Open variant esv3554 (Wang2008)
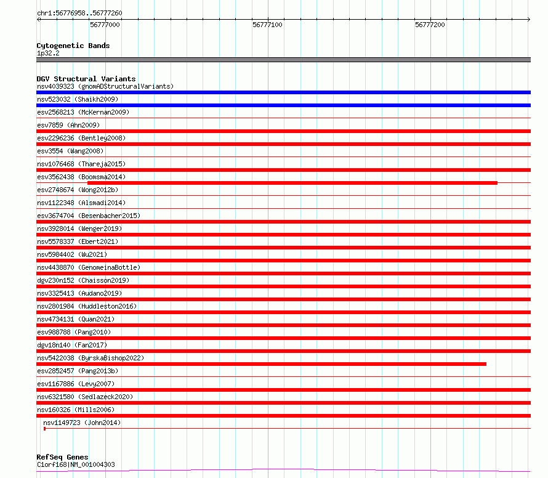 point(70,151)
